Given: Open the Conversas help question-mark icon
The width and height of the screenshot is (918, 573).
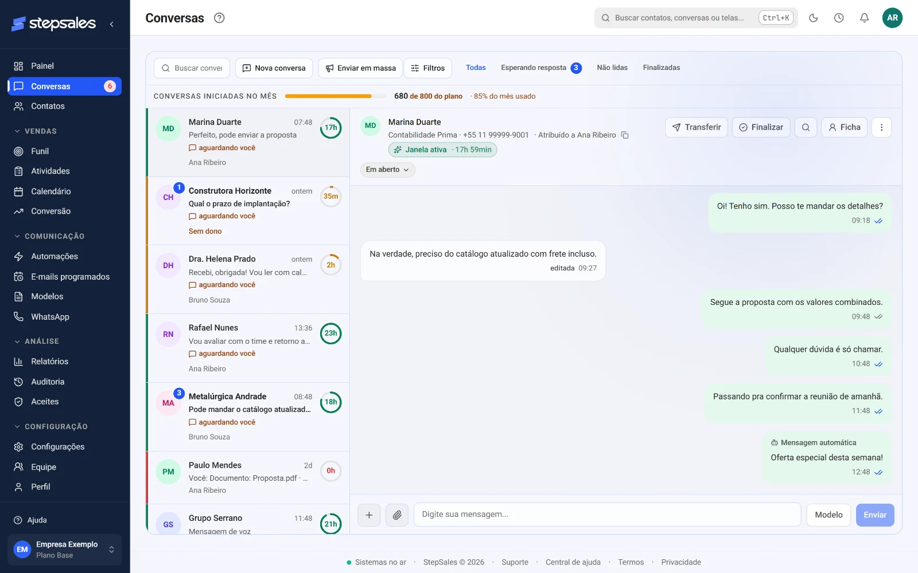Looking at the screenshot, I should pos(219,18).
